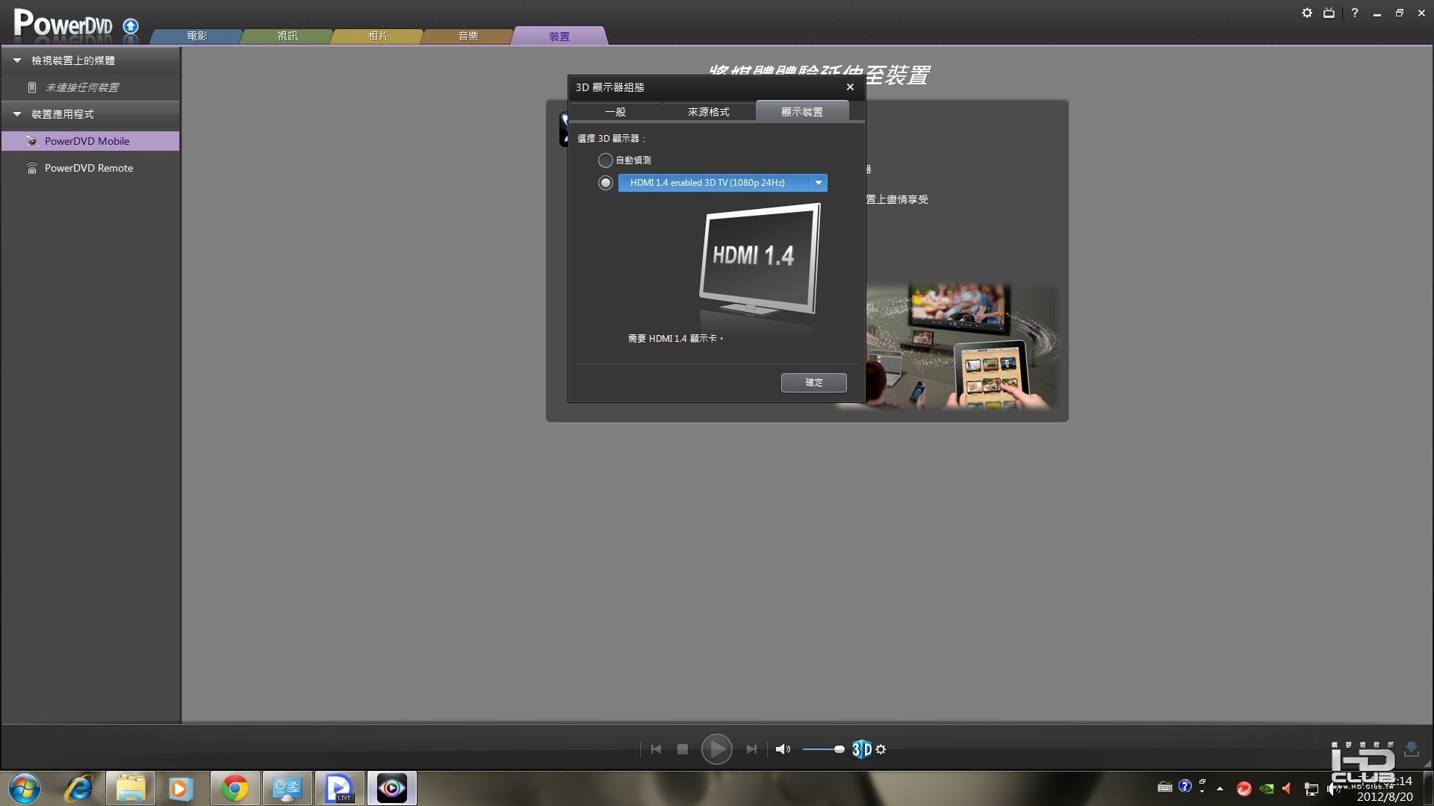Click the Stop playback button

(x=682, y=749)
